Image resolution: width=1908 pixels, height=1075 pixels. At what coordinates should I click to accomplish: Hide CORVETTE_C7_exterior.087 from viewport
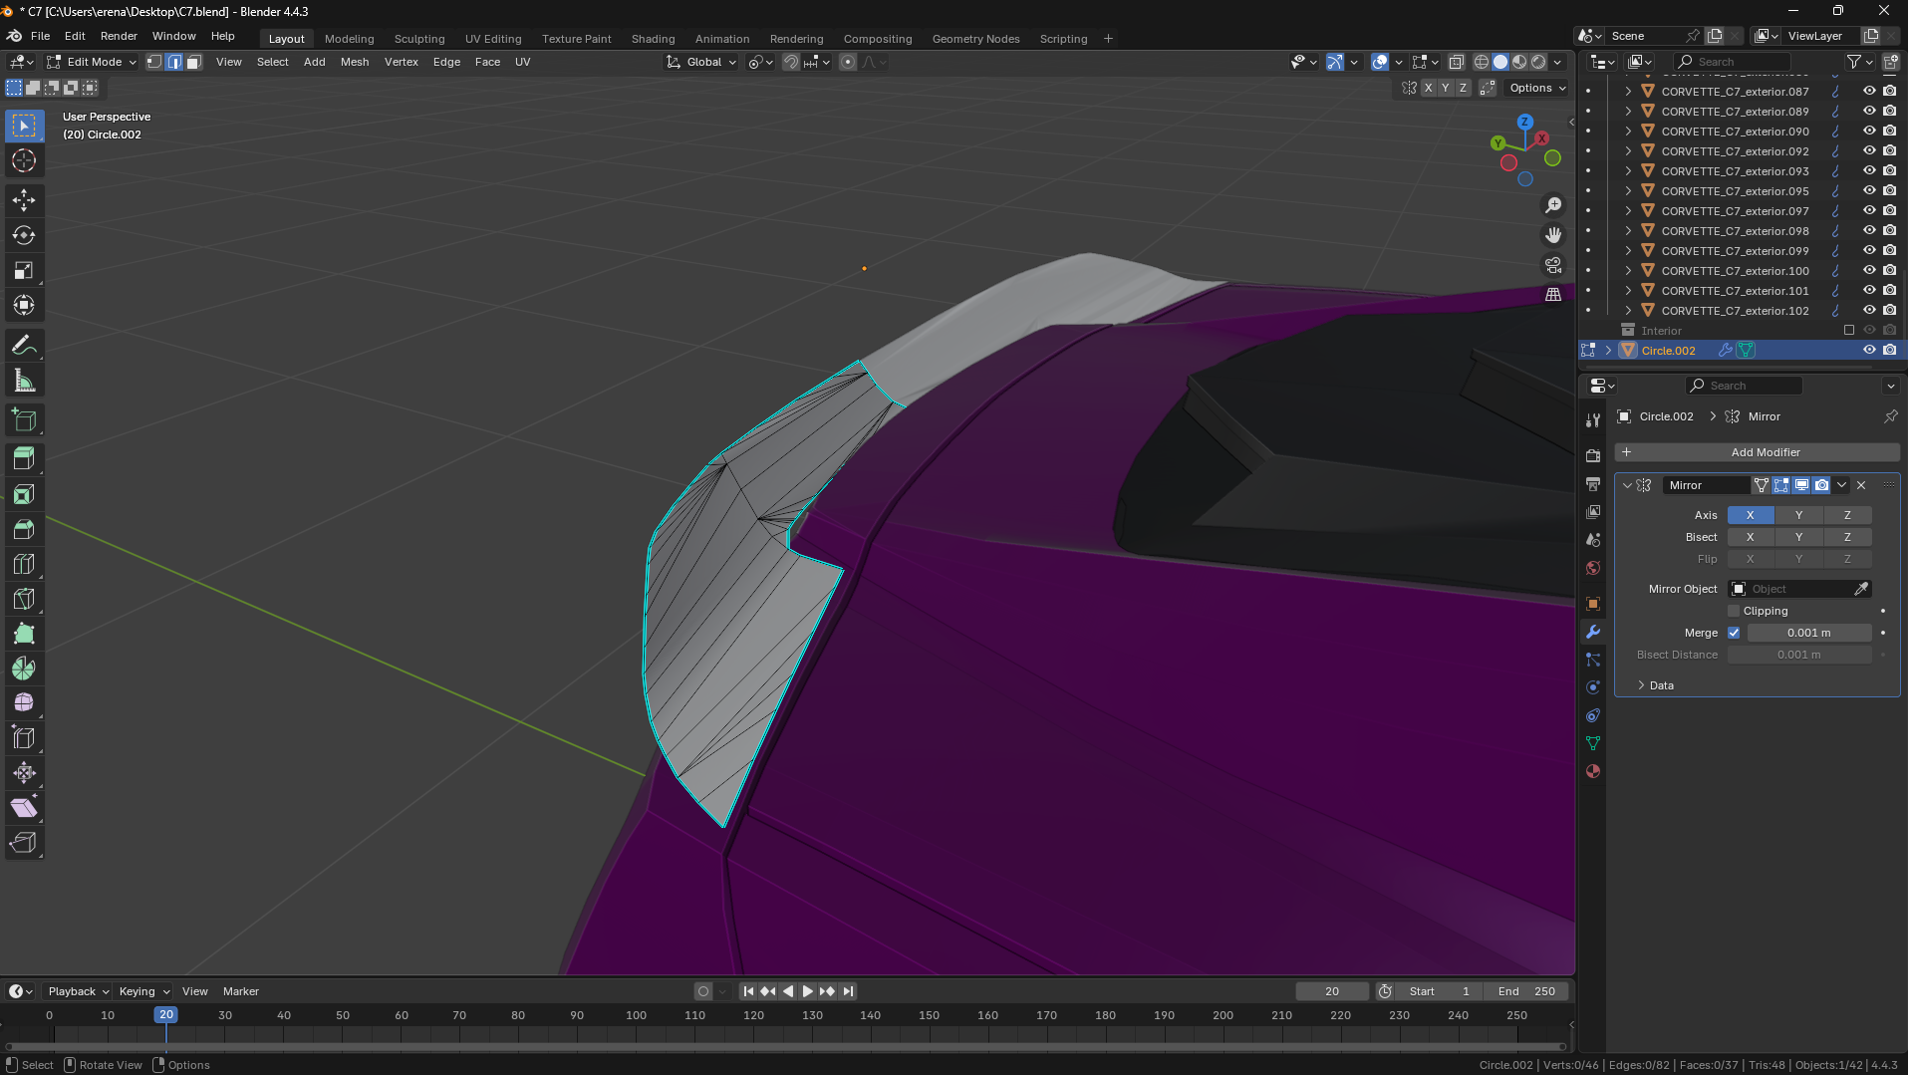(x=1869, y=91)
